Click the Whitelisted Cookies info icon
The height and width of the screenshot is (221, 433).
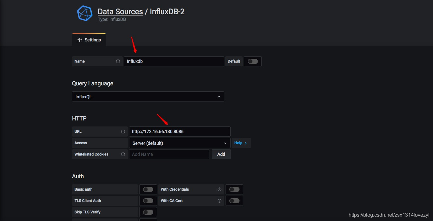pyautogui.click(x=123, y=154)
